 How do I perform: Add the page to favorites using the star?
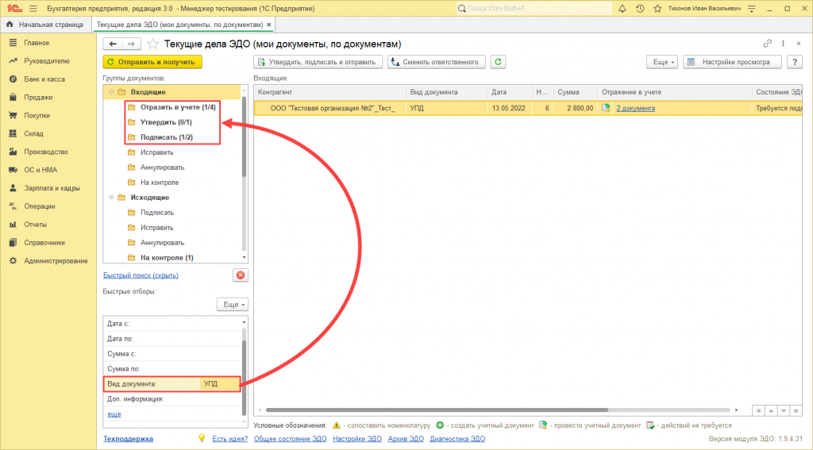click(152, 44)
